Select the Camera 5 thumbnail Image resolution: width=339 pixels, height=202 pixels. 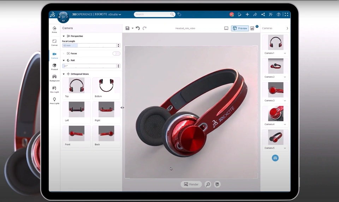(276, 137)
